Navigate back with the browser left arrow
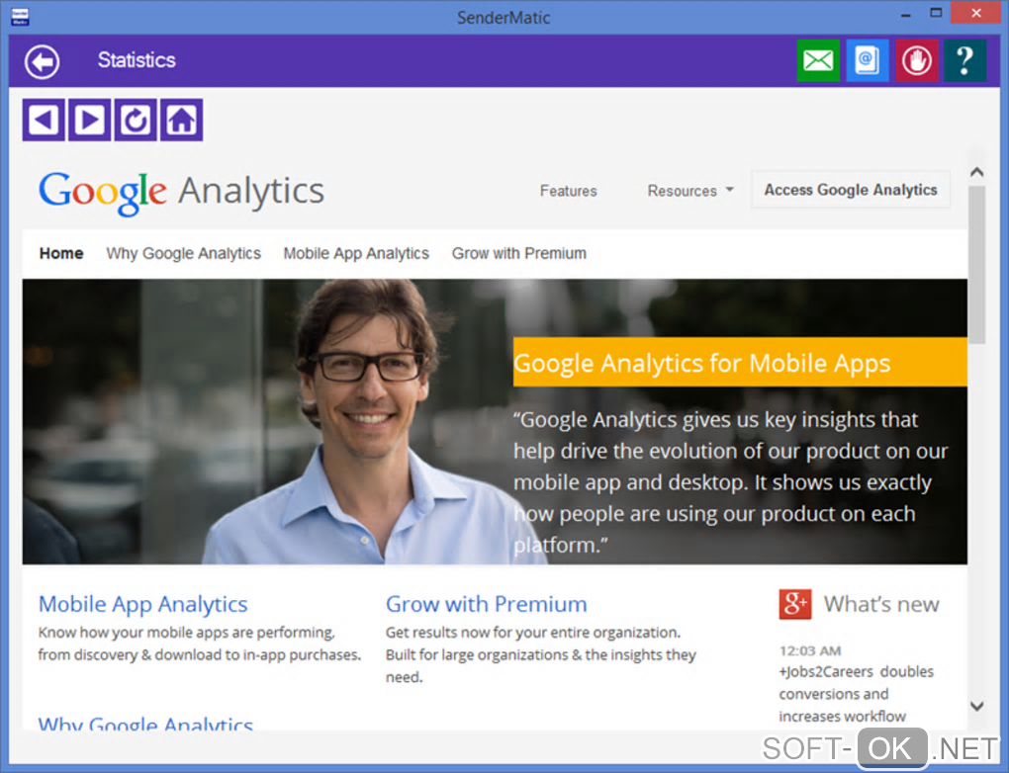The height and width of the screenshot is (773, 1009). [43, 121]
